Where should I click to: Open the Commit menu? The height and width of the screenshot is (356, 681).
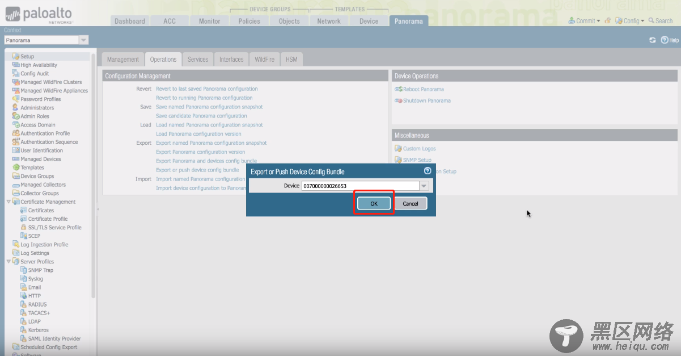(x=584, y=21)
